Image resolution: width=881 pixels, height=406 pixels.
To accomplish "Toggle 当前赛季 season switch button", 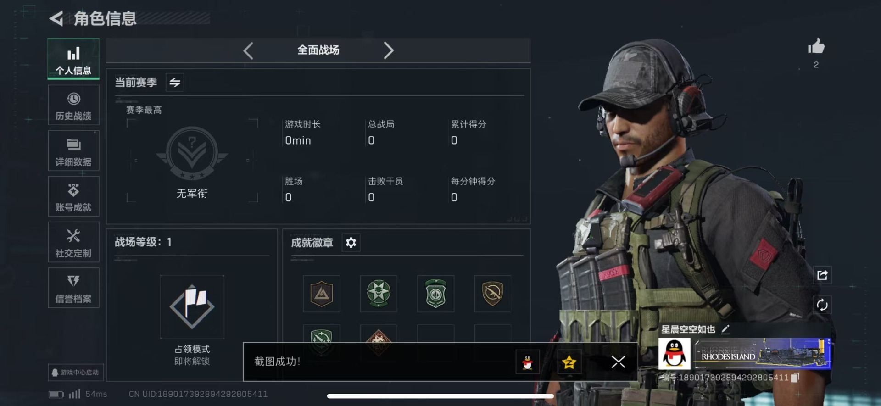I will [x=174, y=82].
